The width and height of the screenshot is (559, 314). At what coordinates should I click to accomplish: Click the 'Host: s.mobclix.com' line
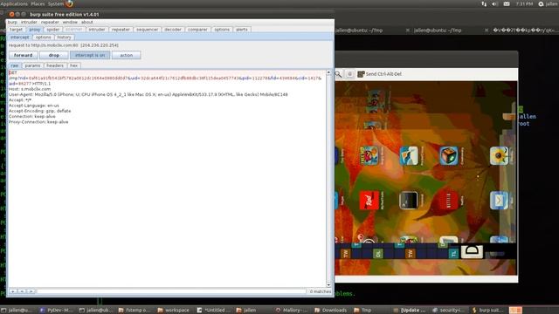pyautogui.click(x=30, y=89)
